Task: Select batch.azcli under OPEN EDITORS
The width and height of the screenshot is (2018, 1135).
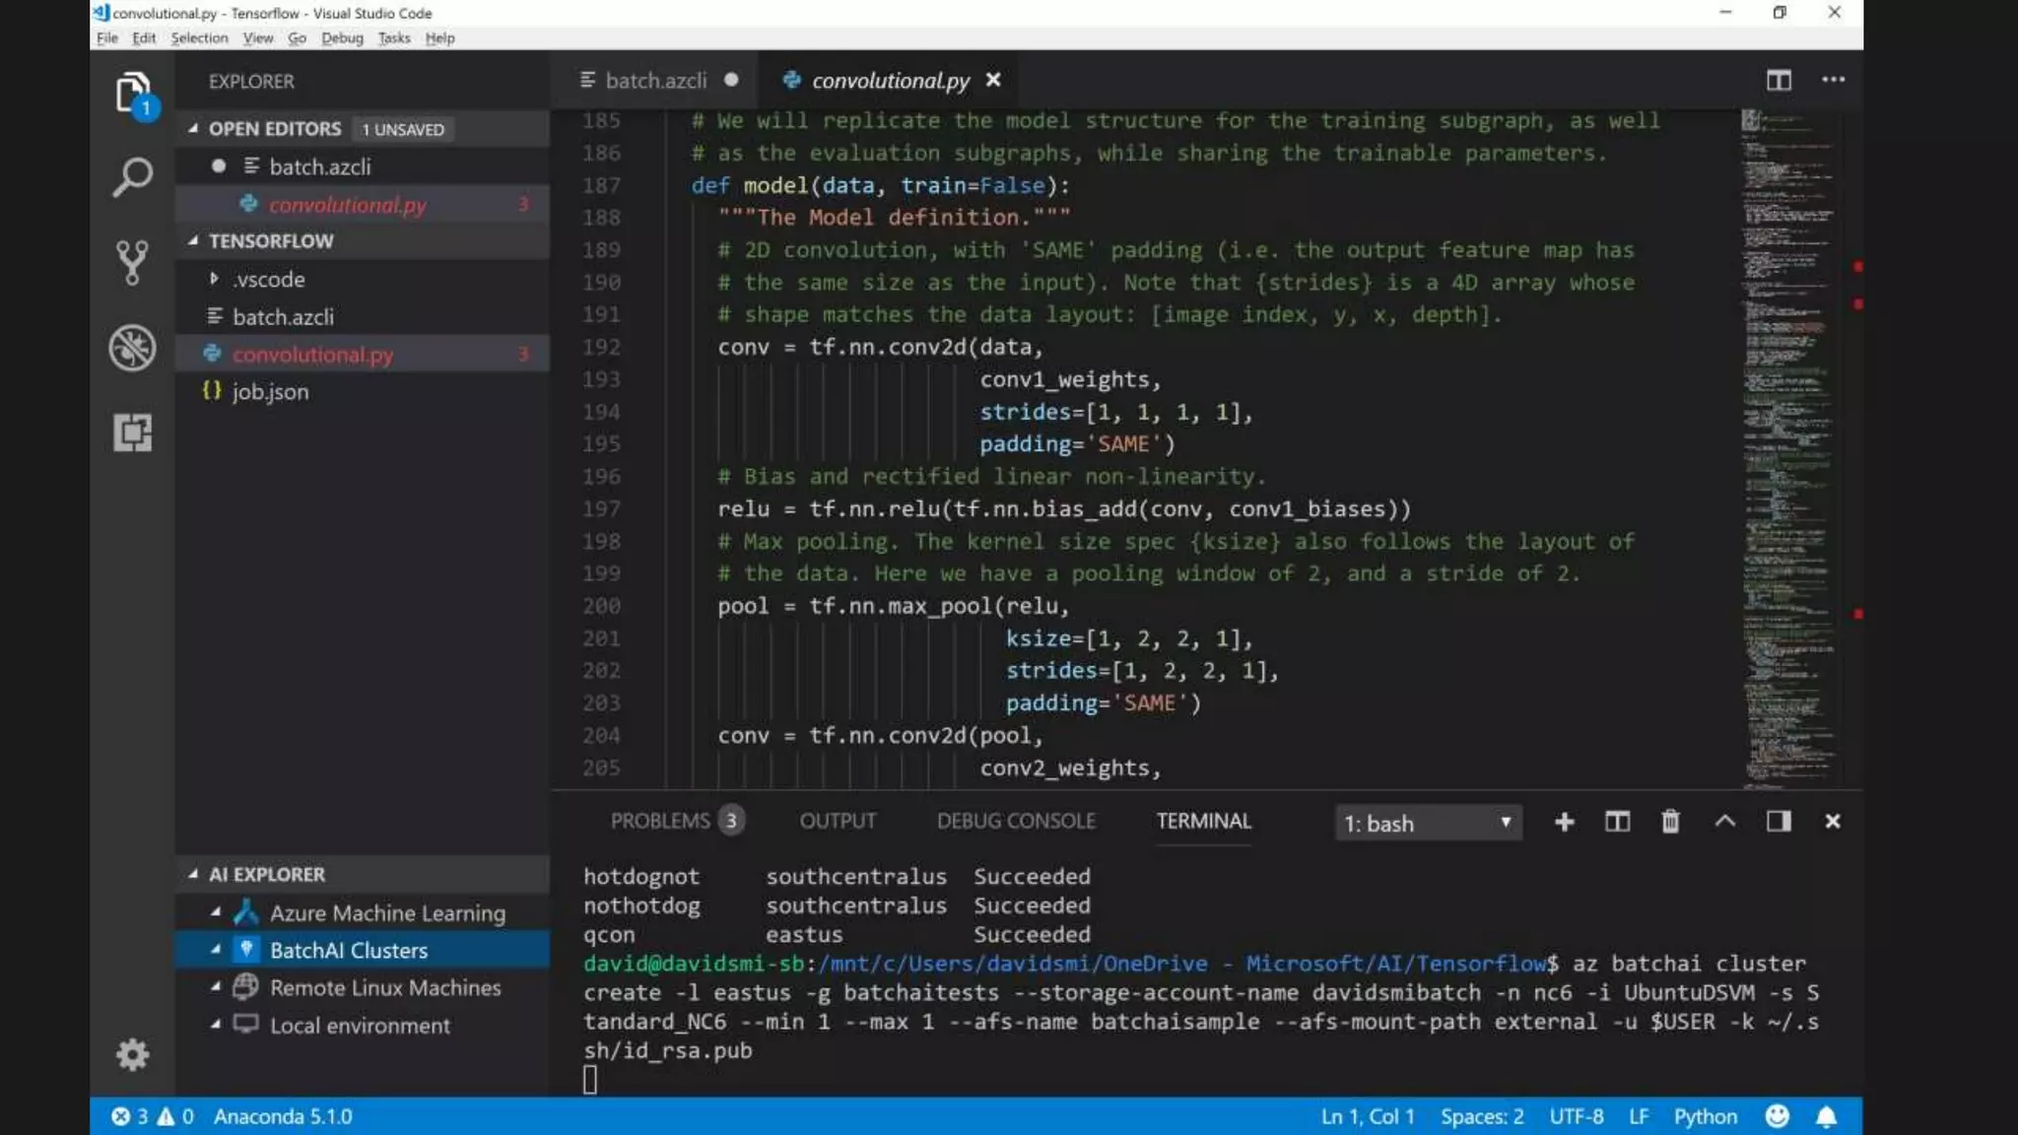Action: [362, 167]
